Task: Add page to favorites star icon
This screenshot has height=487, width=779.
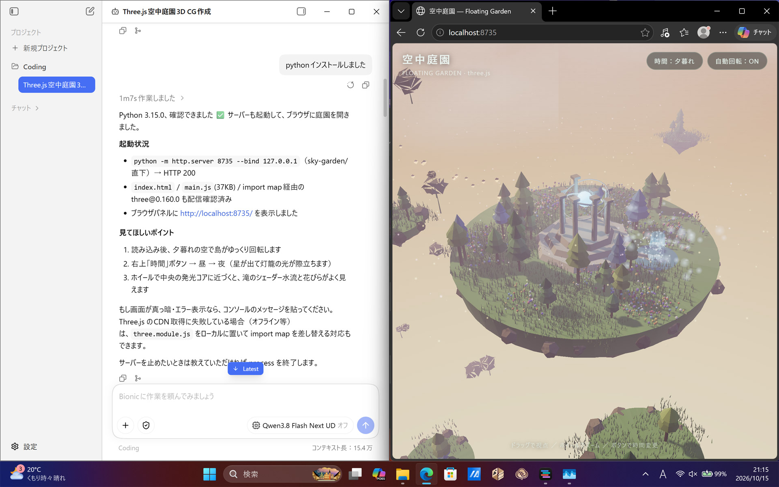Action: pyautogui.click(x=645, y=32)
